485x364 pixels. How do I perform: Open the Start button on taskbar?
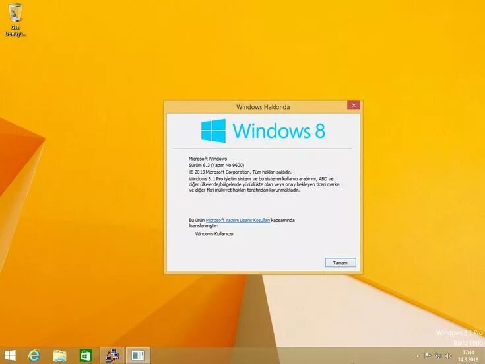click(10, 355)
